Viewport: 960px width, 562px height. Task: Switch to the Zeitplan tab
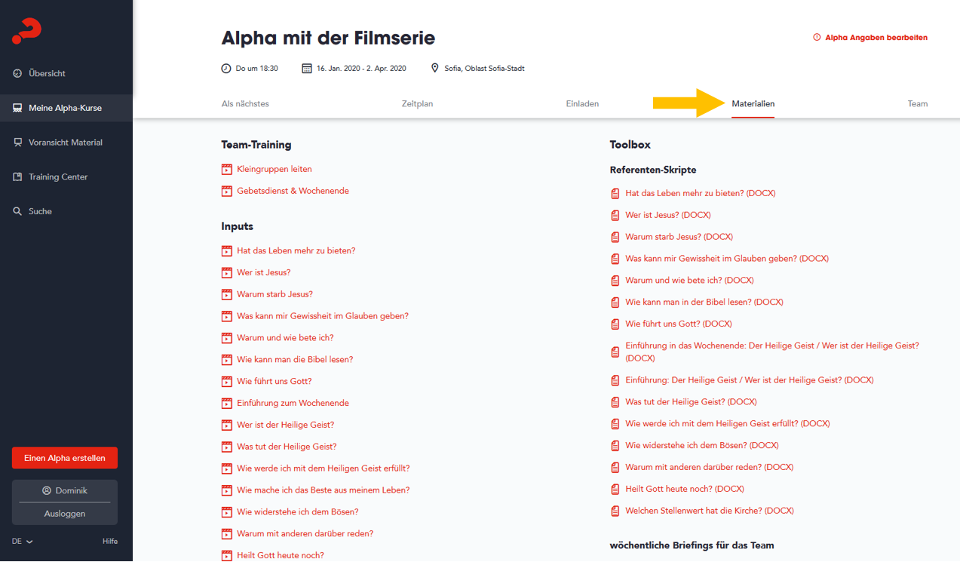(417, 104)
